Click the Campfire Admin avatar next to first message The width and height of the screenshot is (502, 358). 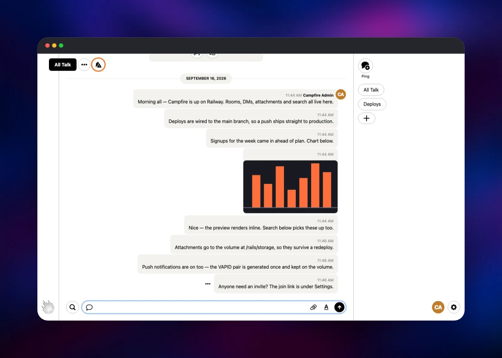341,94
